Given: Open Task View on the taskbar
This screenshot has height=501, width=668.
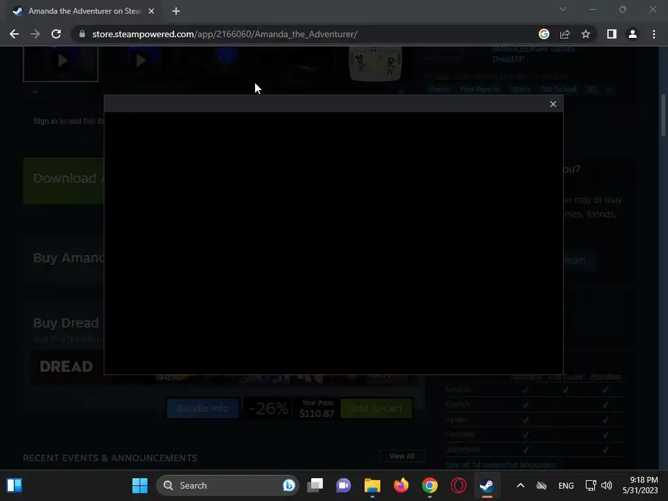Looking at the screenshot, I should (x=315, y=485).
